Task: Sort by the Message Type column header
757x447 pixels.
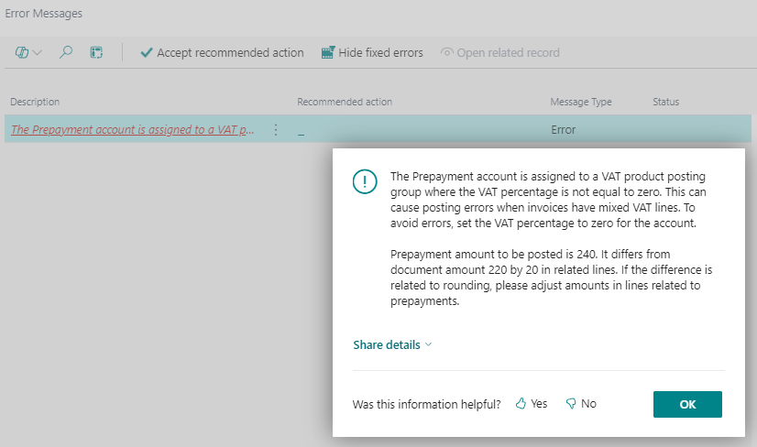Action: (x=580, y=102)
